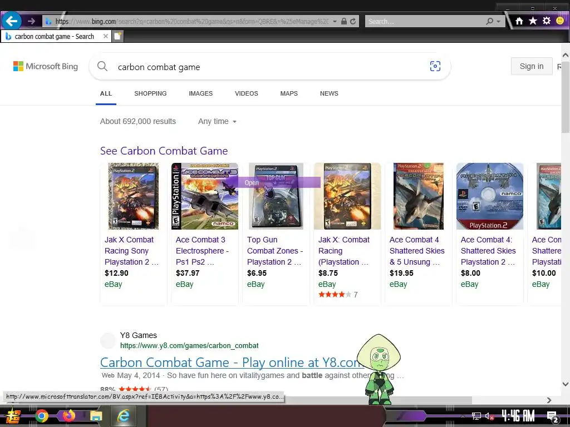Click Ace Combat 4 Shattered Skies & 5 Unsung link
The image size is (570, 427).
click(x=417, y=251)
